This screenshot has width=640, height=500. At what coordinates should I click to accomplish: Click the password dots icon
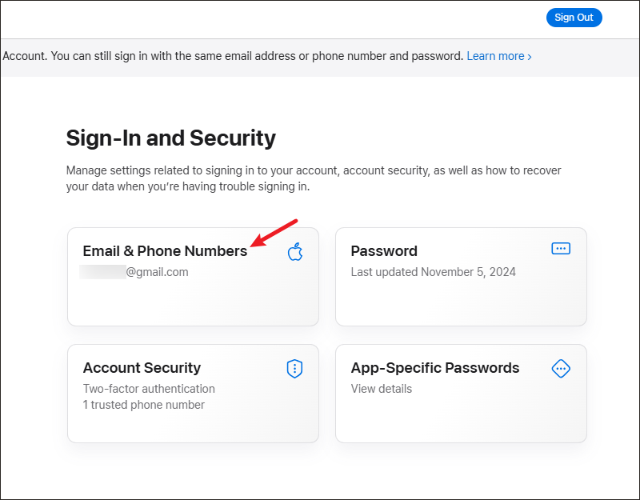561,248
